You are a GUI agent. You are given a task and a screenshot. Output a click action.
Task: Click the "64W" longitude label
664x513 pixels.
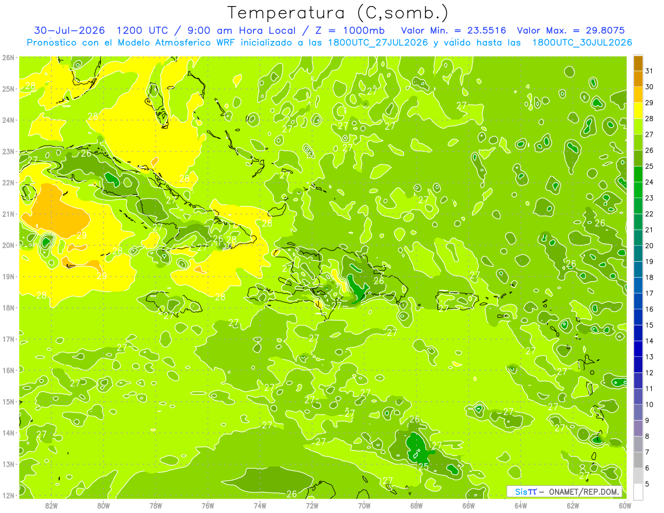[521, 505]
